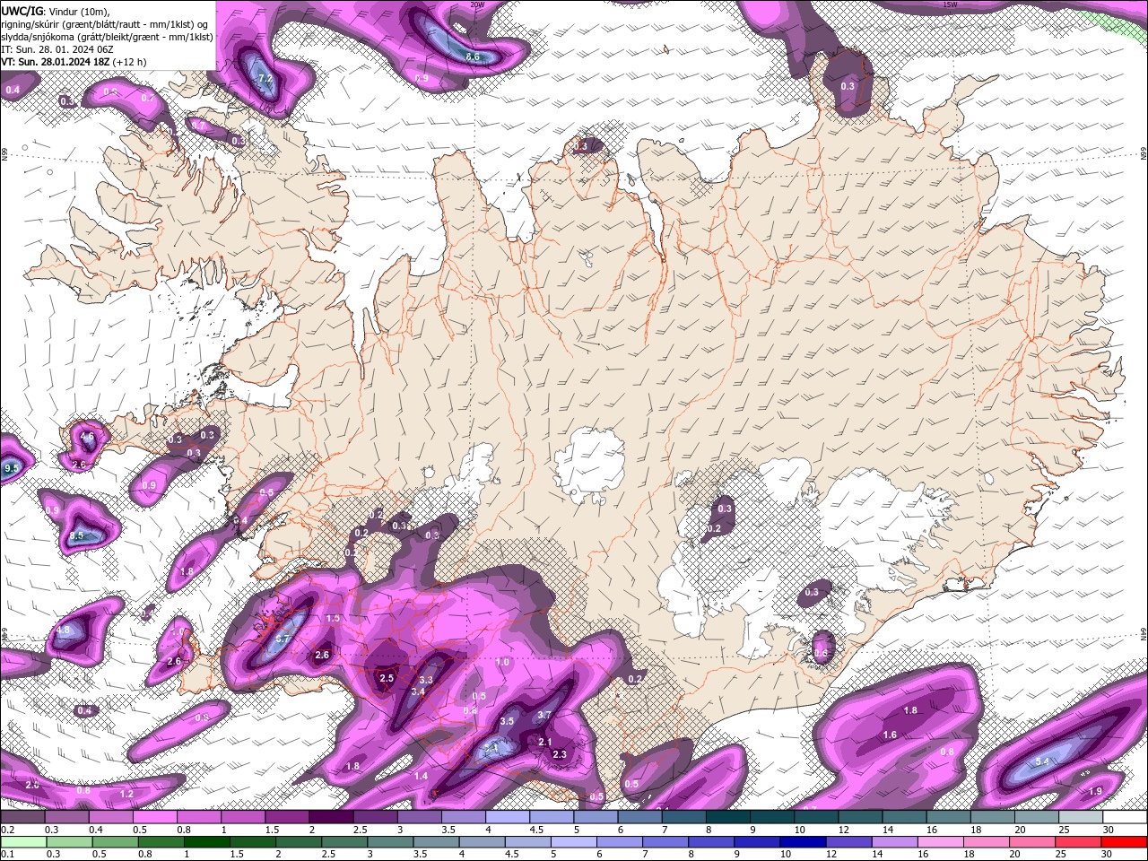Viewport: 1148px width, 861px height.
Task: Click the 'VT: Sun. 28.01.2024 18Z (+12 h)' line
Action: point(74,61)
